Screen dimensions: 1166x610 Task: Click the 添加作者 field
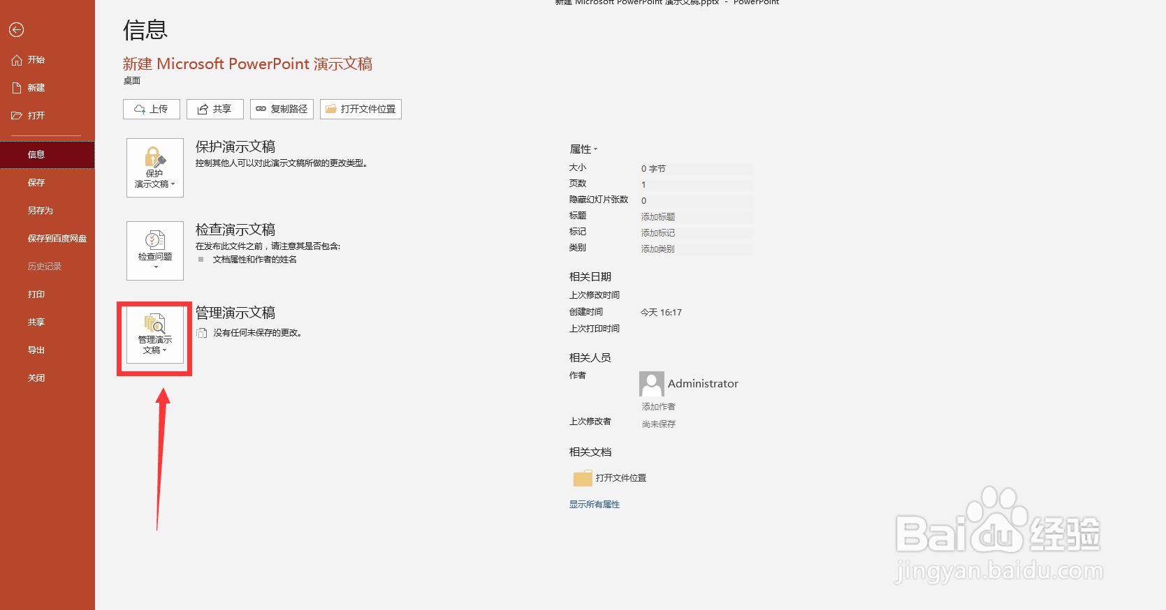659,407
